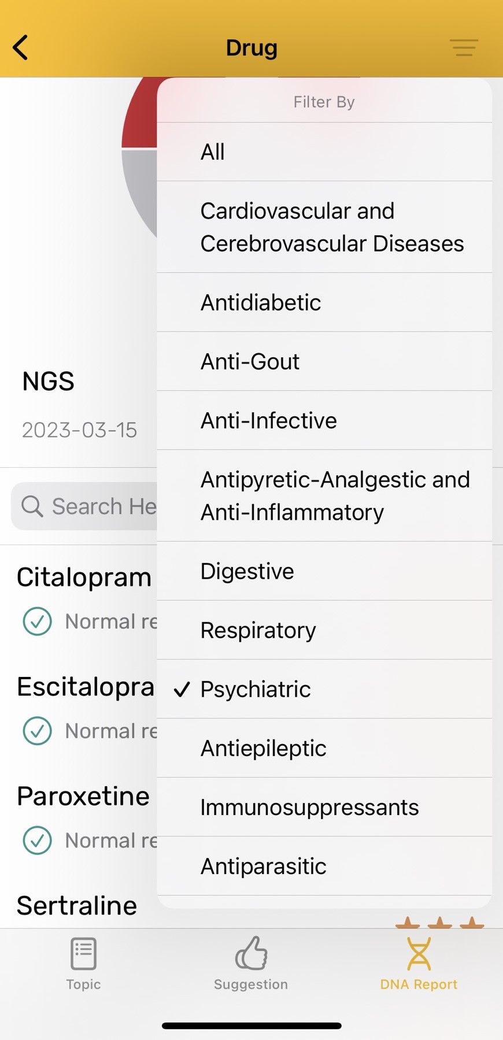
Task: Tap Paroxetine's green check status icon
Action: [38, 840]
